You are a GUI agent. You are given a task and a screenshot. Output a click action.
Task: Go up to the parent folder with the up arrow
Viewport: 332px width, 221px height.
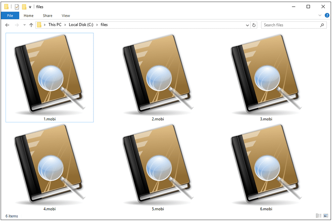point(31,25)
